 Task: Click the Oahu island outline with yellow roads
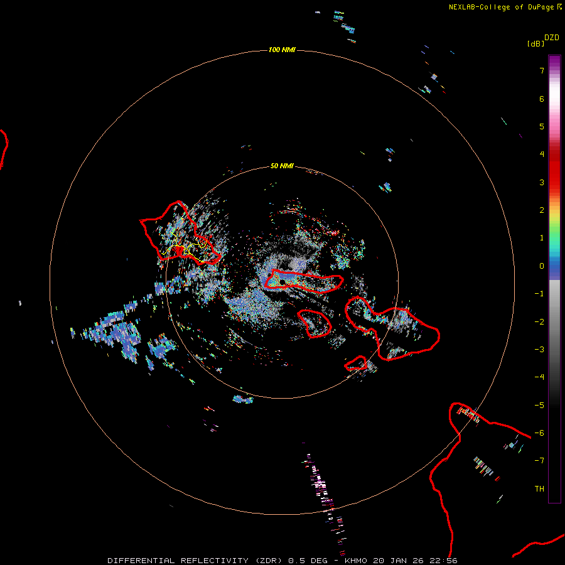click(x=180, y=233)
